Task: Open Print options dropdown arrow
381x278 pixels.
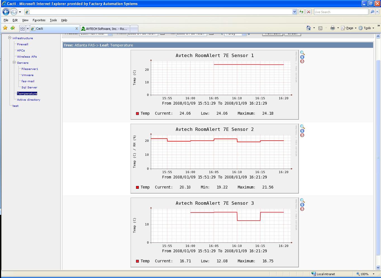Action: (x=338, y=28)
